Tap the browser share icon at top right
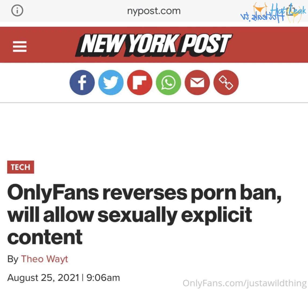The width and height of the screenshot is (308, 290). 291,9
